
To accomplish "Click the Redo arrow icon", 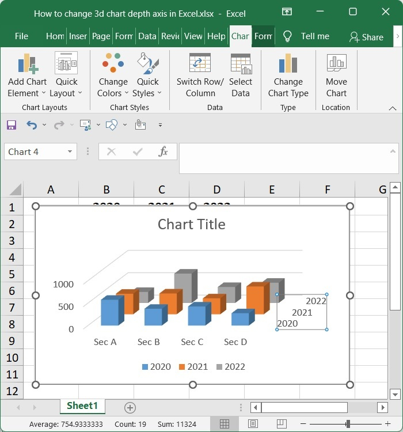I will click(59, 125).
